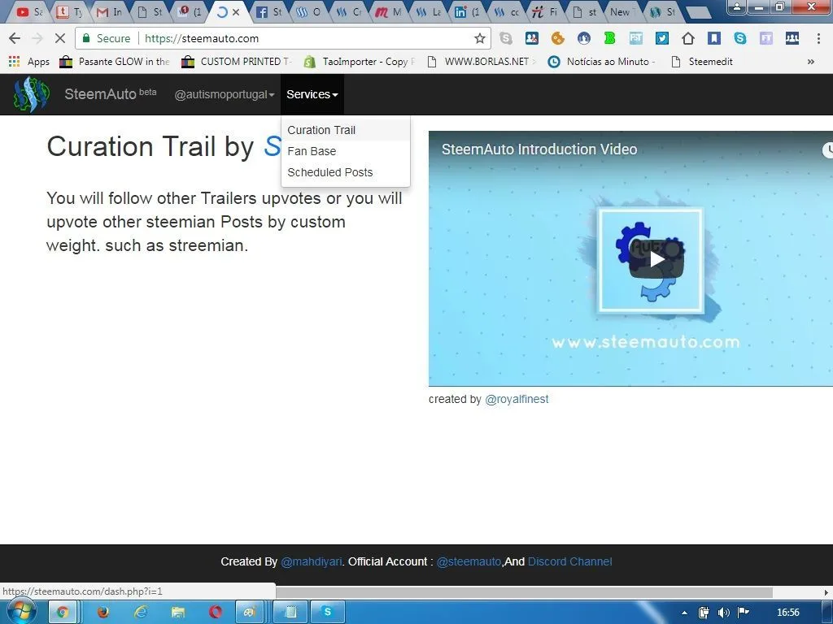Click the grey Skype extension icon
Screen dimensions: 833x624
coord(506,38)
